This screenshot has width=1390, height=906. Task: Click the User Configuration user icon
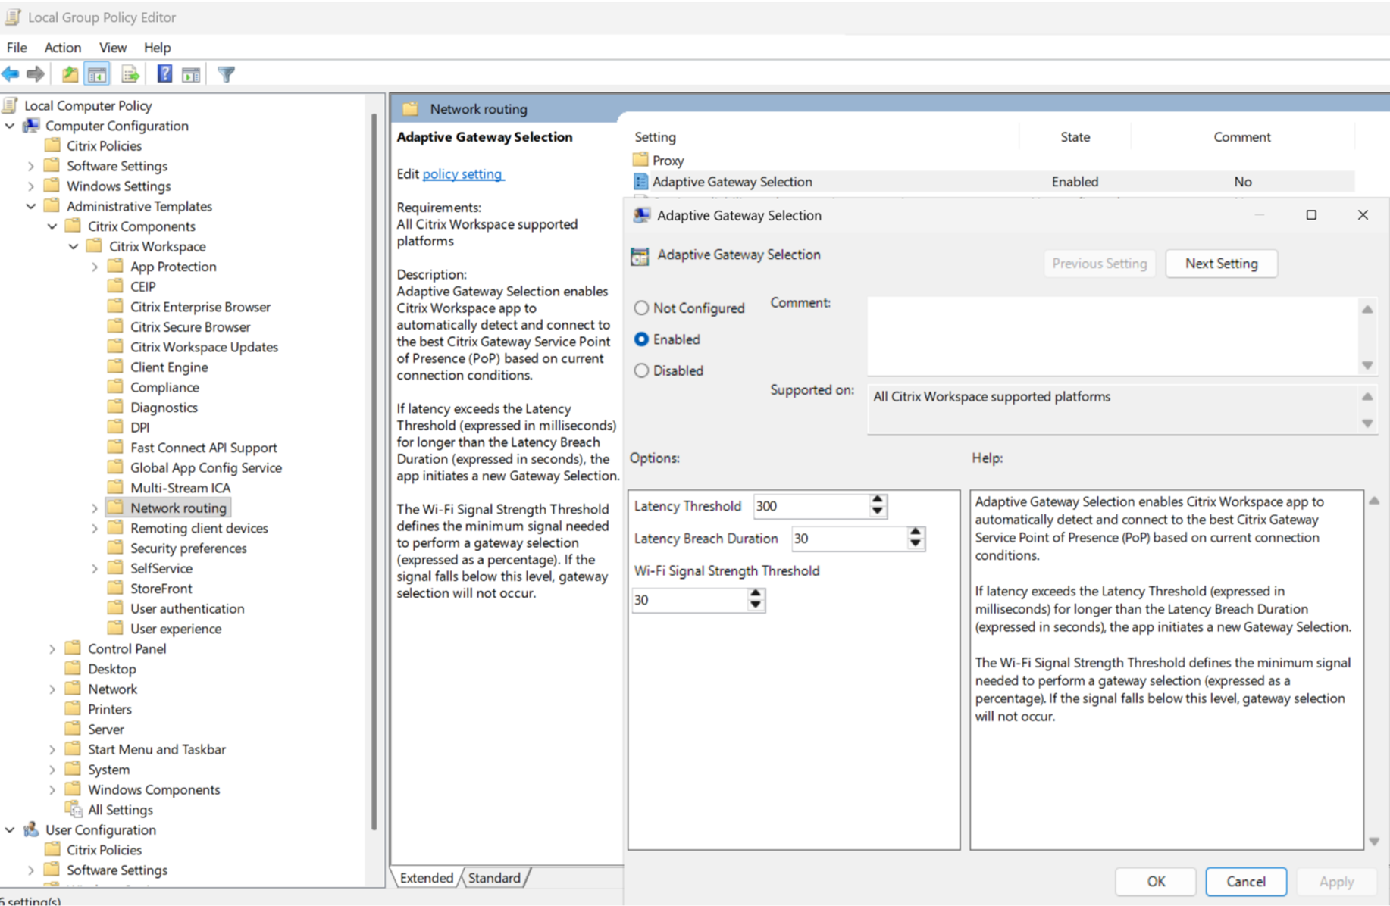[31, 829]
